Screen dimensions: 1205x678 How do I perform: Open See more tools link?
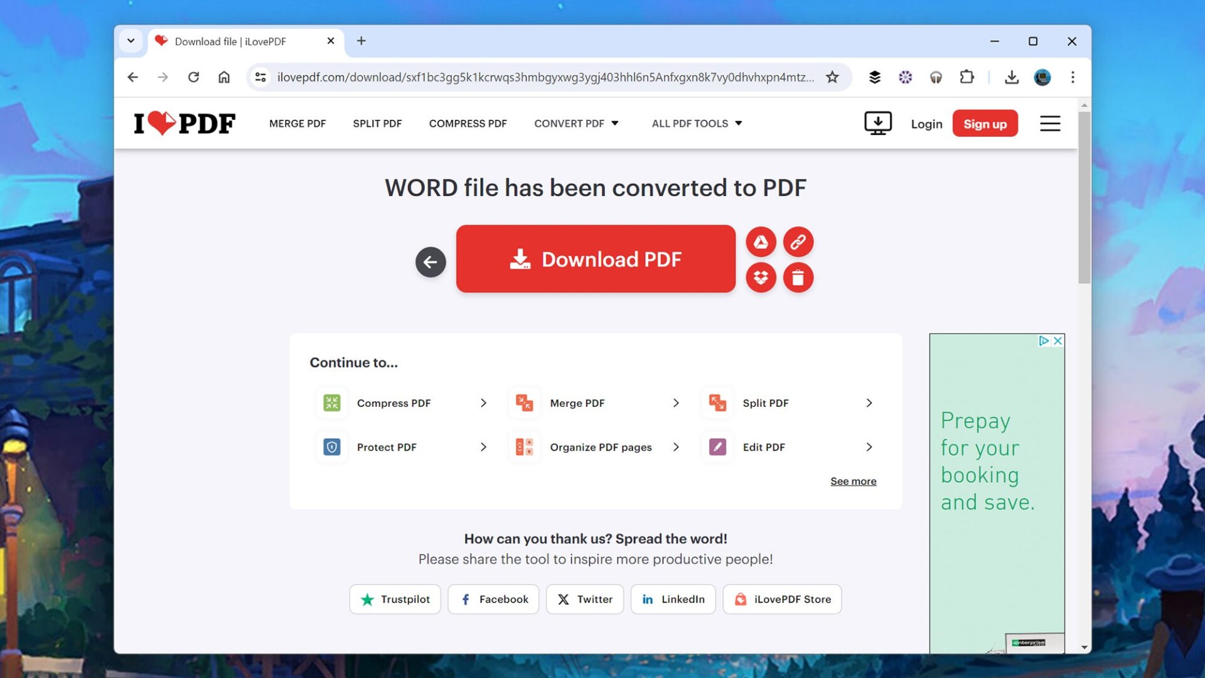click(853, 481)
